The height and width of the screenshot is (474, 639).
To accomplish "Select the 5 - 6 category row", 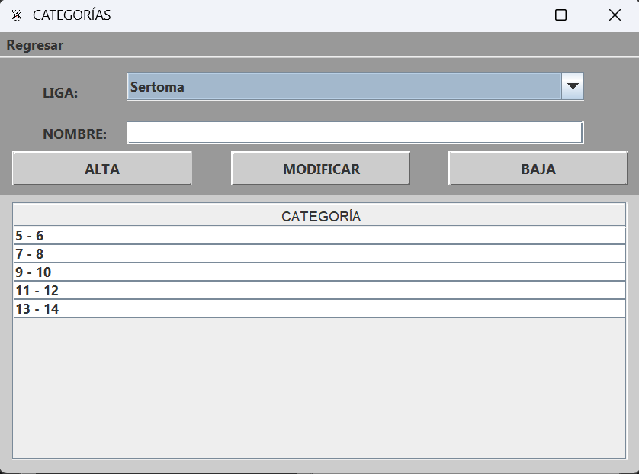I will (x=319, y=236).
